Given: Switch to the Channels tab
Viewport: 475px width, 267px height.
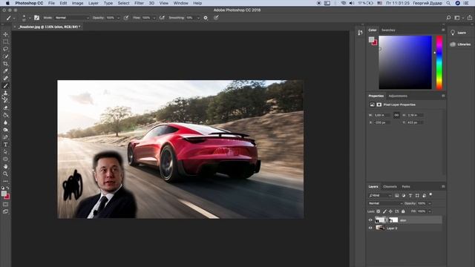Looking at the screenshot, I should click(x=390, y=186).
